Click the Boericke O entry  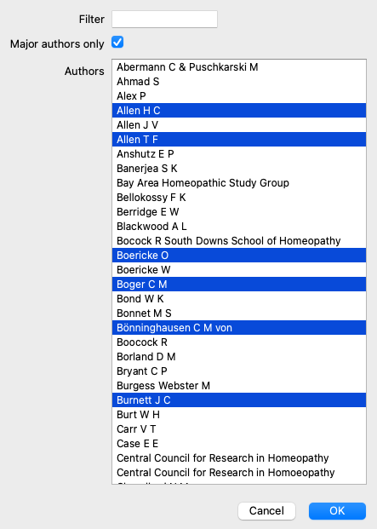coord(239,256)
